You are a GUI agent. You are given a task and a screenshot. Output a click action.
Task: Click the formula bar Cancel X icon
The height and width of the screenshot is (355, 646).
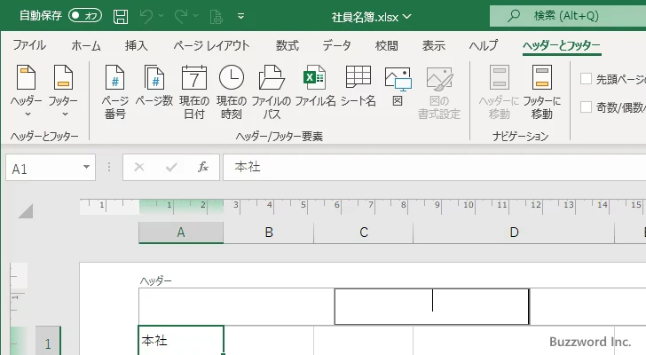(x=139, y=167)
